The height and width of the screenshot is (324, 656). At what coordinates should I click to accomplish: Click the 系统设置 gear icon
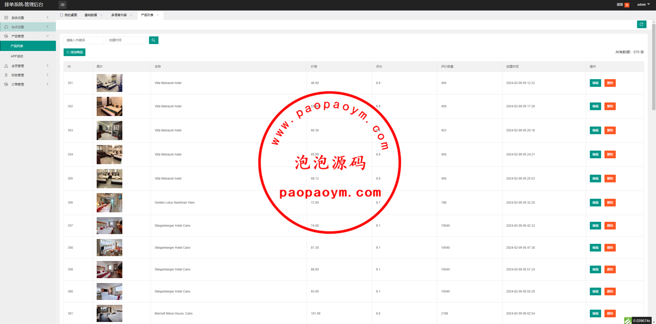[6, 18]
